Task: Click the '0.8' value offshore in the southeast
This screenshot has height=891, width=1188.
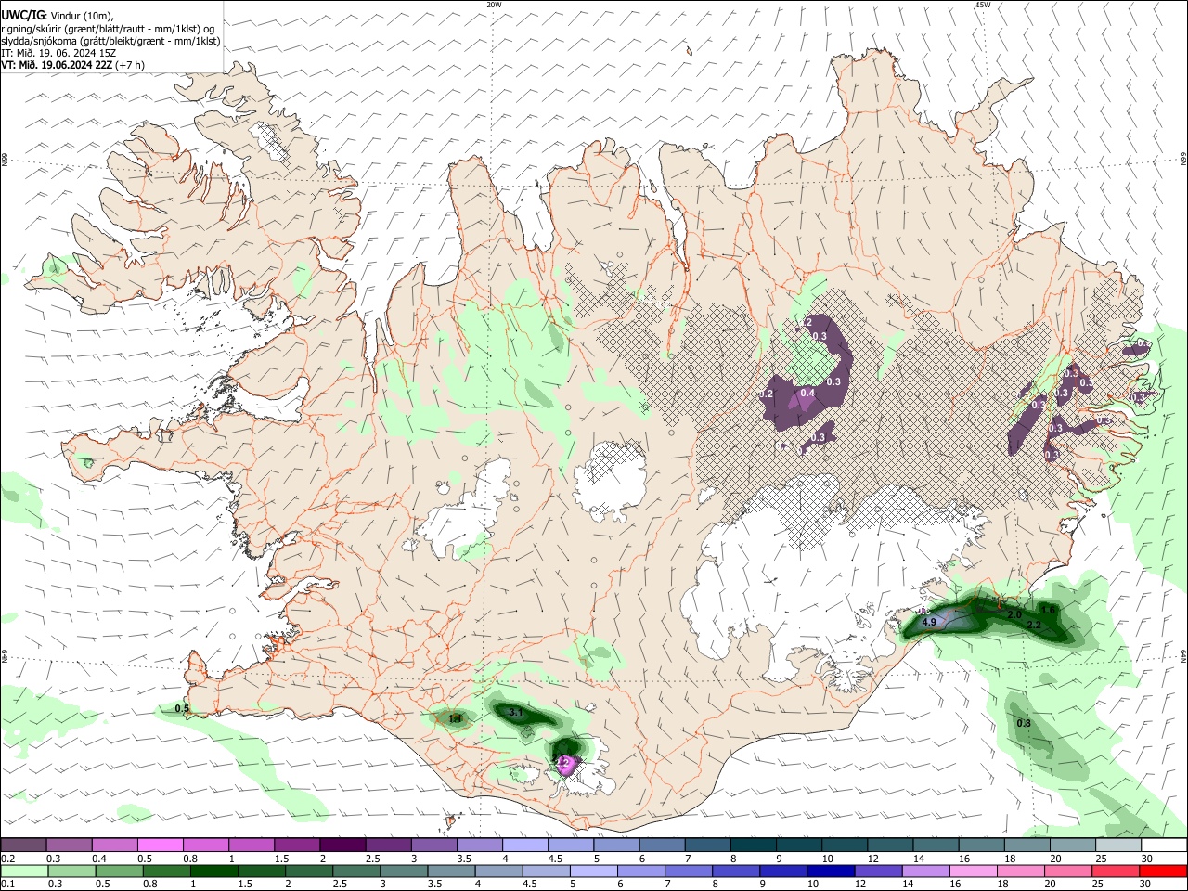Action: point(1024,723)
